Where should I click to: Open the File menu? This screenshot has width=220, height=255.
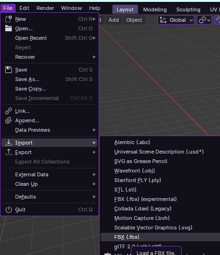tap(8, 8)
